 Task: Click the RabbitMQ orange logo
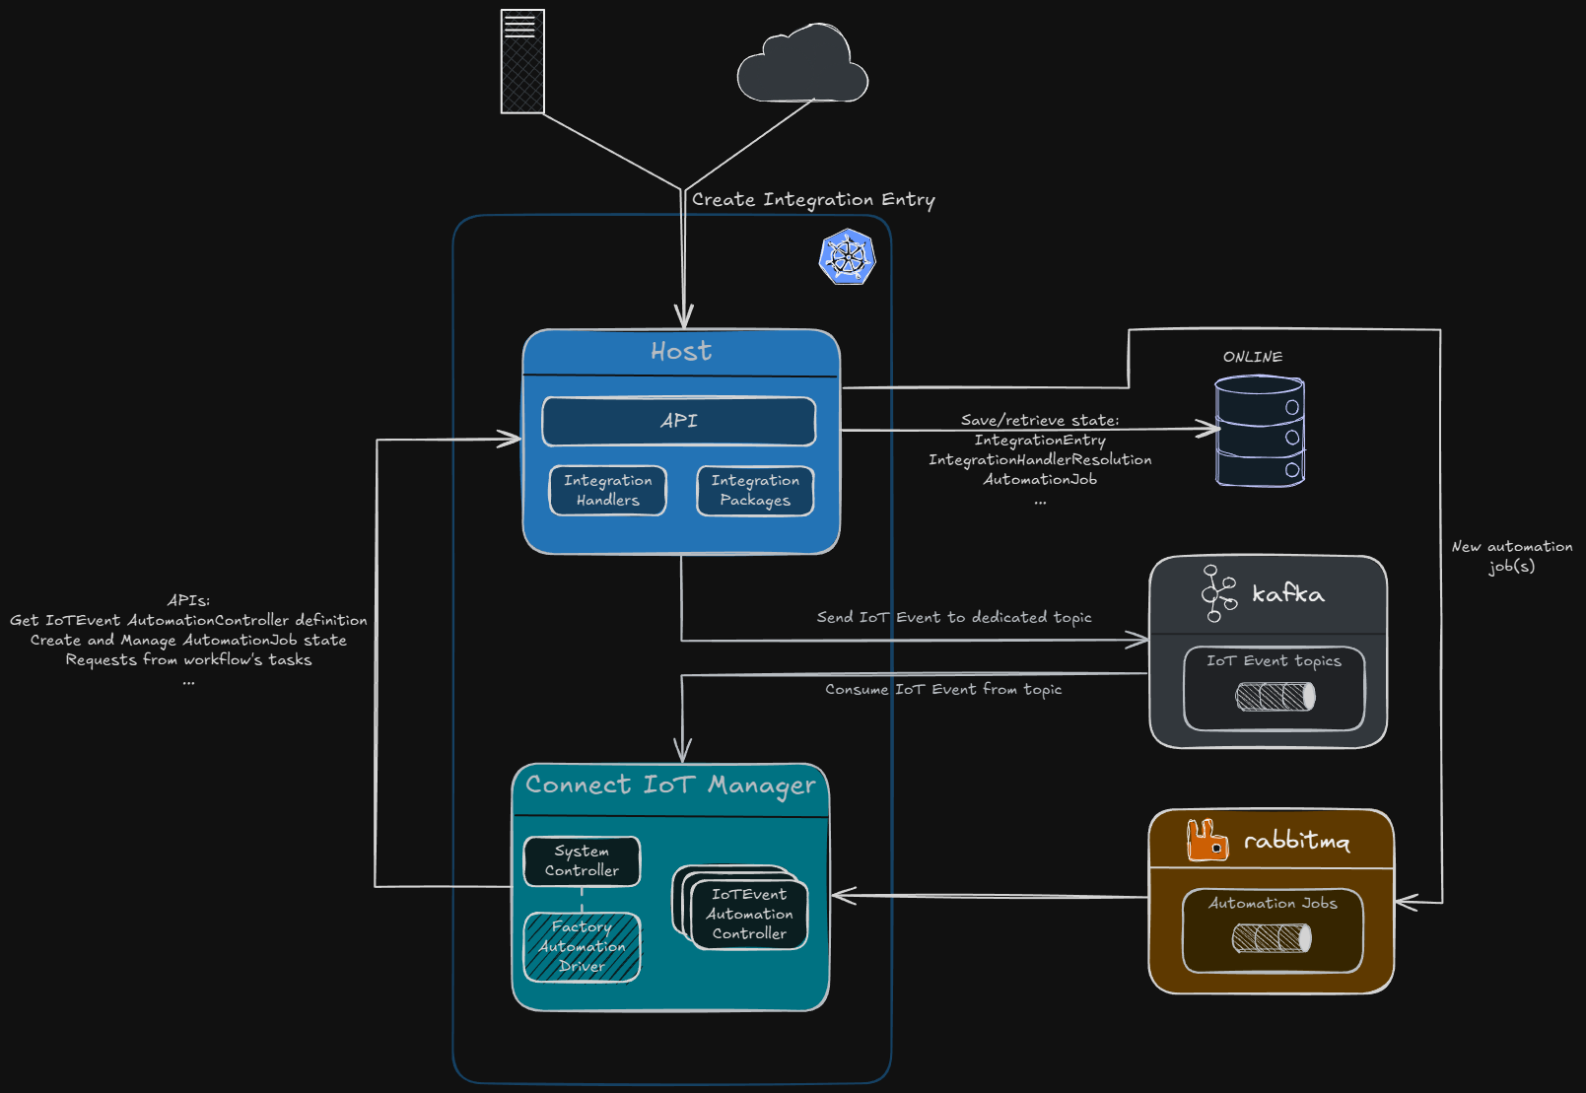tap(1207, 841)
